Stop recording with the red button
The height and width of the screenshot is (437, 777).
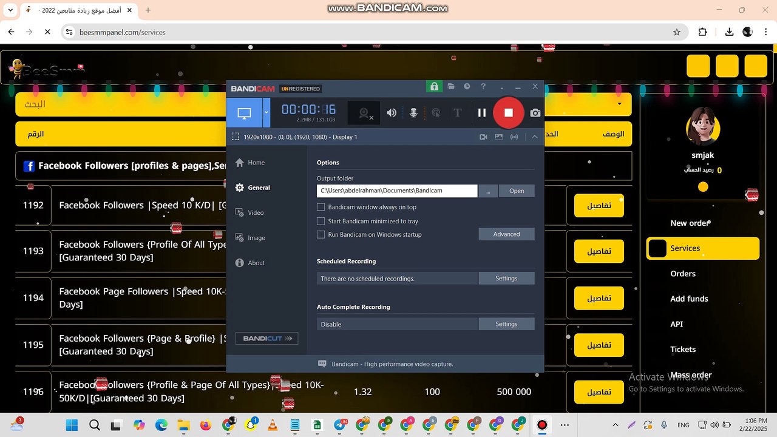tap(509, 113)
